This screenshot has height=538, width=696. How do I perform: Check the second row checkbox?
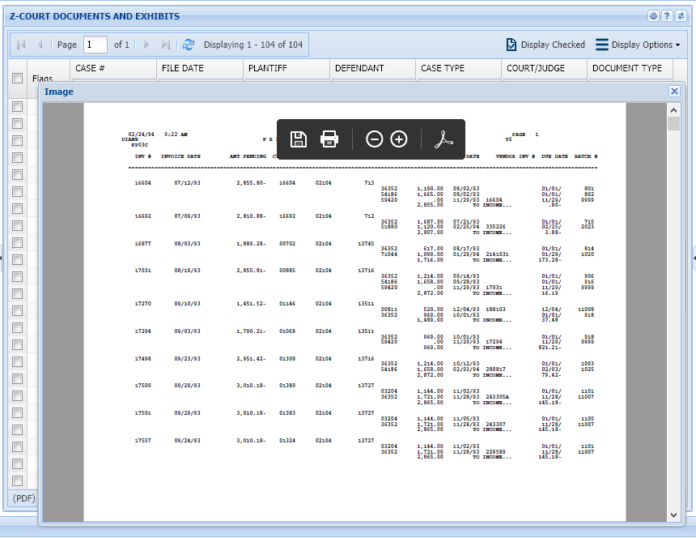point(17,123)
